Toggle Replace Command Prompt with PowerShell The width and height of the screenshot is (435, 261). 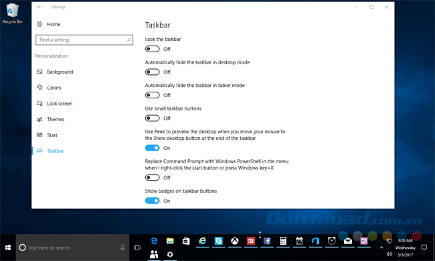(x=153, y=177)
